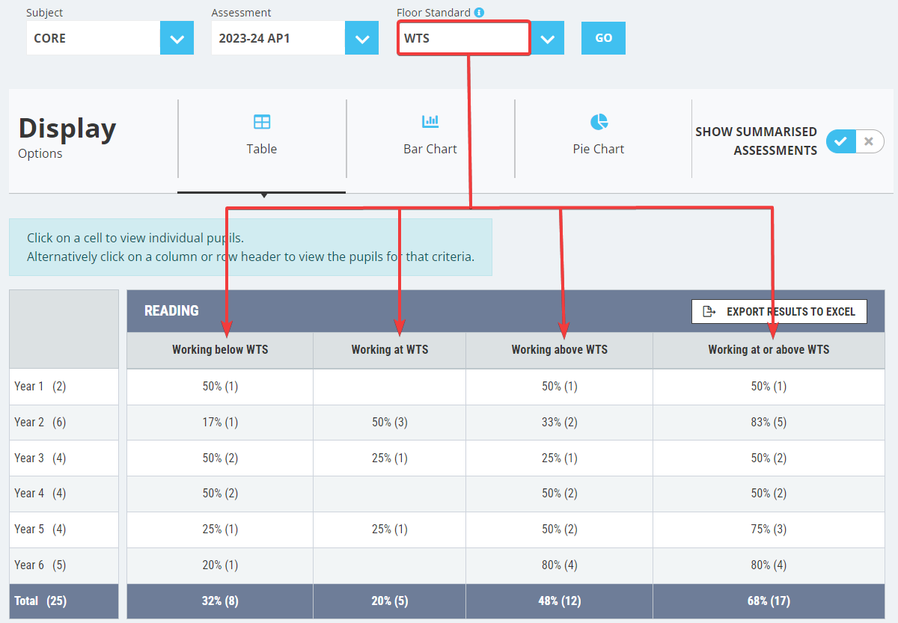The height and width of the screenshot is (623, 898).
Task: Click Year 6's 80% Working above WTS cell
Action: click(x=558, y=565)
